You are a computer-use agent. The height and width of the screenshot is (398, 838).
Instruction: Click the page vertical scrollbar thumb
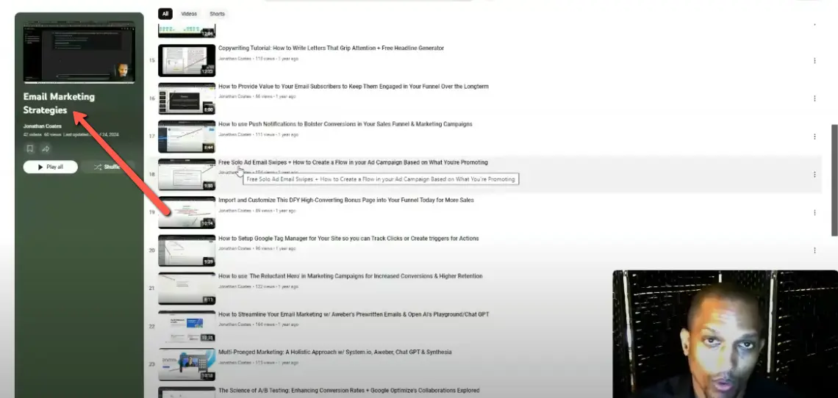click(x=835, y=180)
